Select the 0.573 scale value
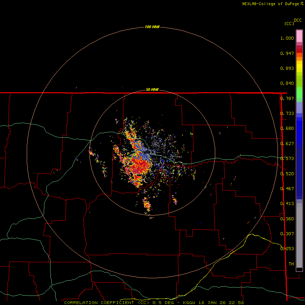The height and width of the screenshot is (305, 305). (x=287, y=159)
